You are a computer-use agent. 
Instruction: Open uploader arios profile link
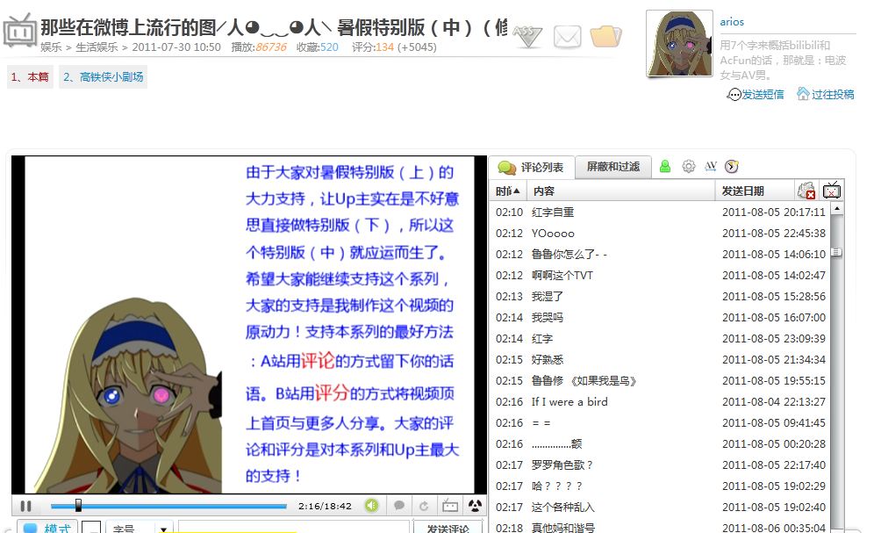pos(732,22)
